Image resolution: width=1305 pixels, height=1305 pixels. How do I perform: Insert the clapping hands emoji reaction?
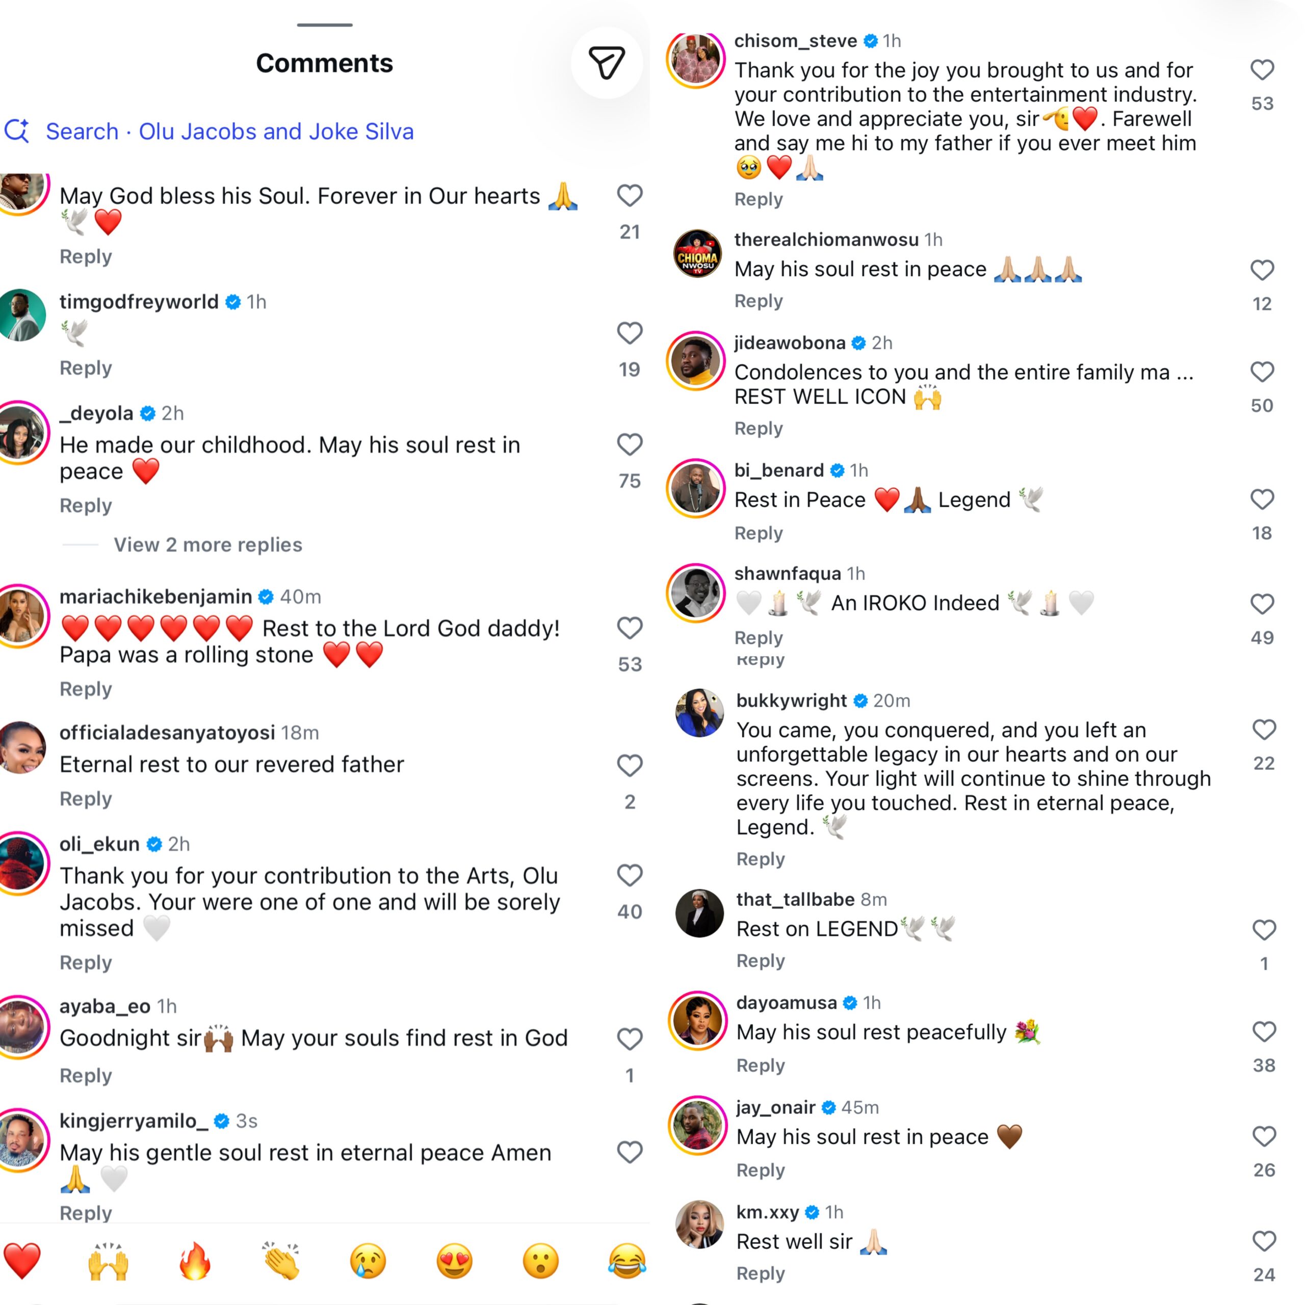[x=282, y=1261]
